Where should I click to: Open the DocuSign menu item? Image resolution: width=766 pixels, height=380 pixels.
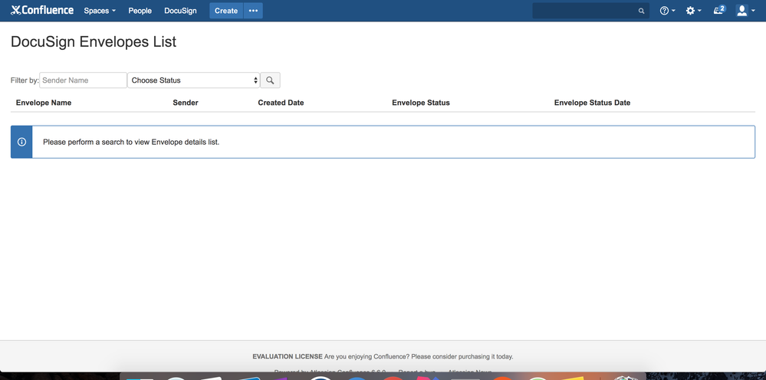click(180, 11)
